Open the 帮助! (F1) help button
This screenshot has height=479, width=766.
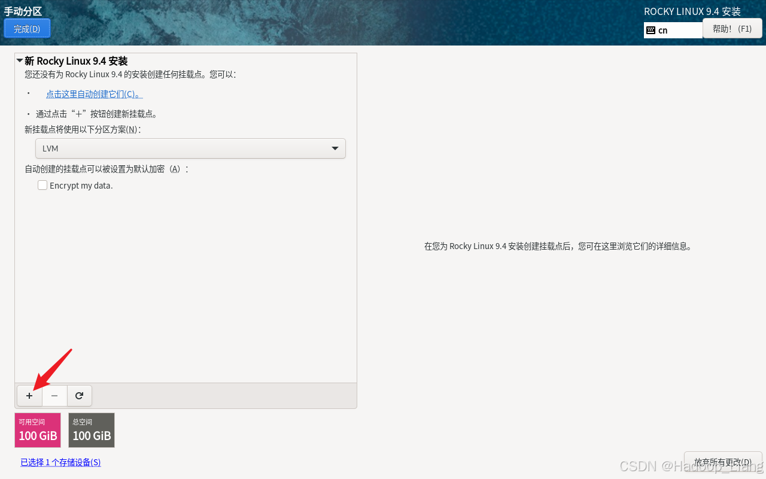(732, 28)
